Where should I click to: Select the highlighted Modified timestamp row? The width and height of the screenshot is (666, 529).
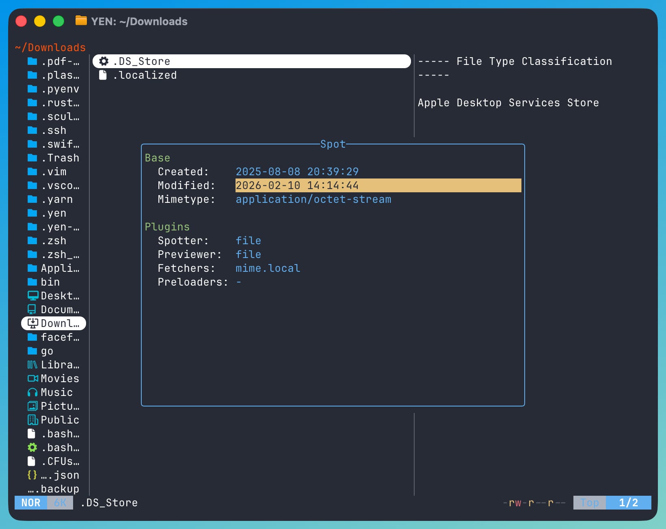(x=378, y=185)
